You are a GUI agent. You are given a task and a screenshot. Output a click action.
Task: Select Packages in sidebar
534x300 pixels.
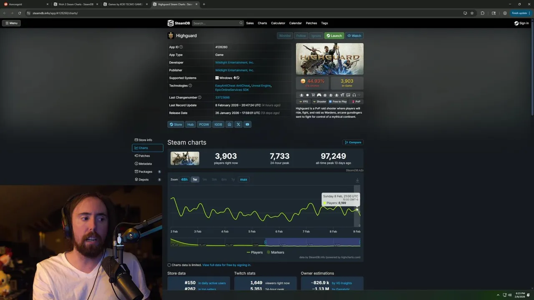[x=147, y=172]
